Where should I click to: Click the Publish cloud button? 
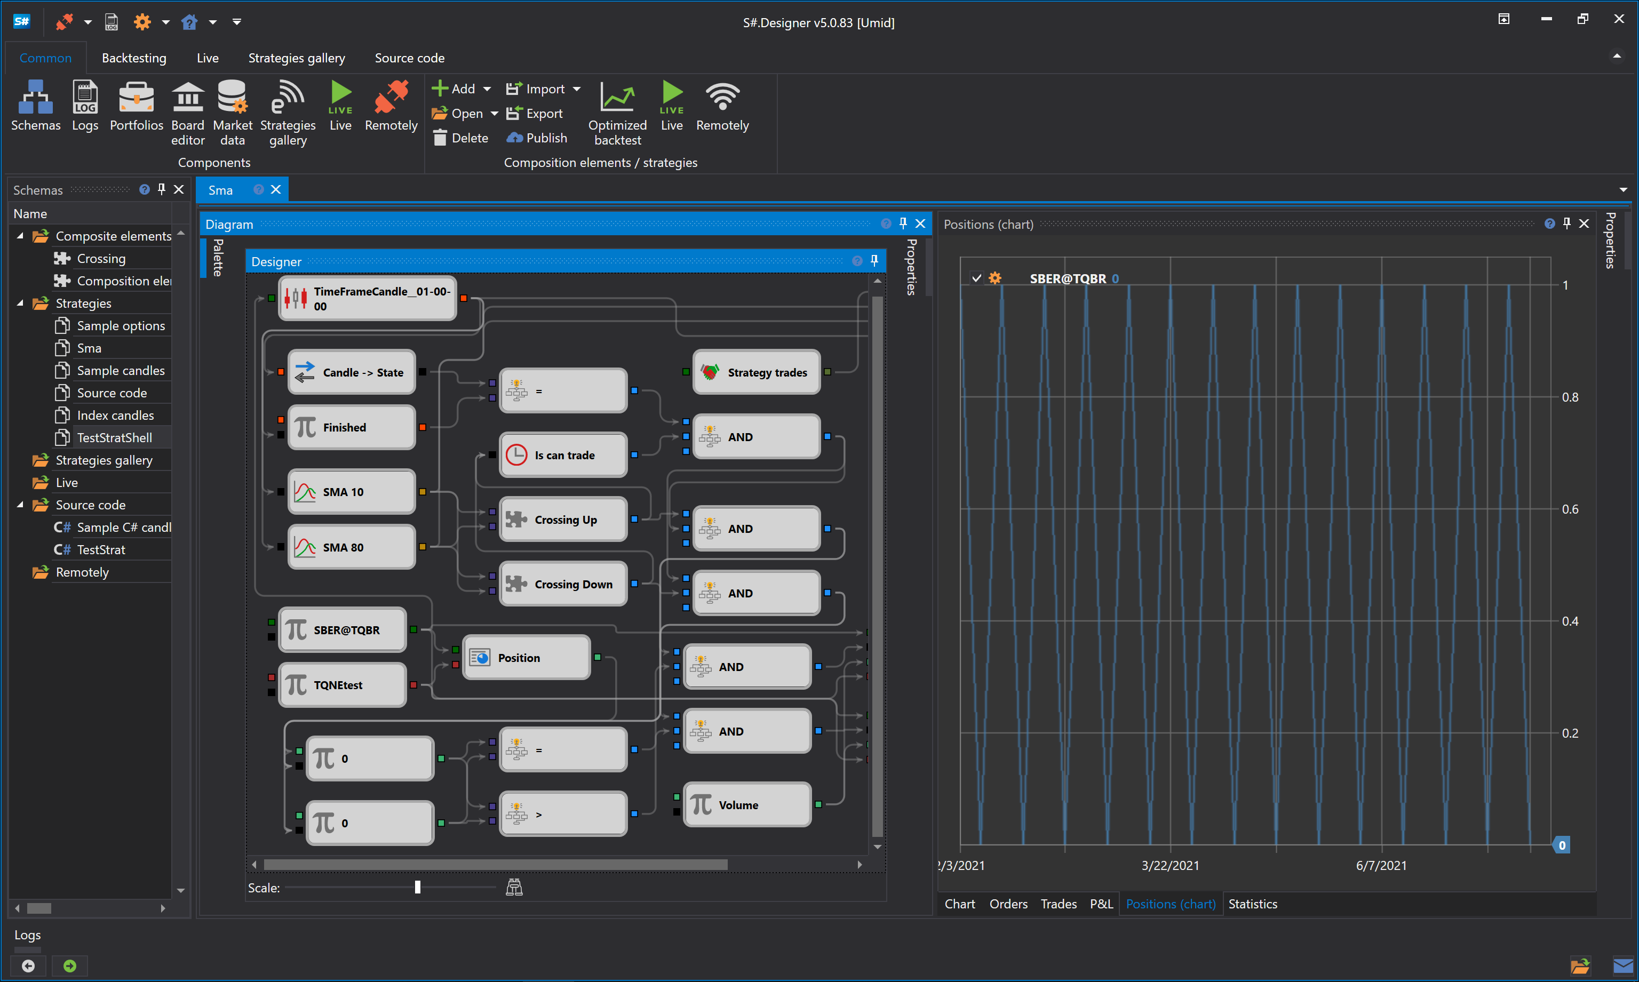[537, 138]
